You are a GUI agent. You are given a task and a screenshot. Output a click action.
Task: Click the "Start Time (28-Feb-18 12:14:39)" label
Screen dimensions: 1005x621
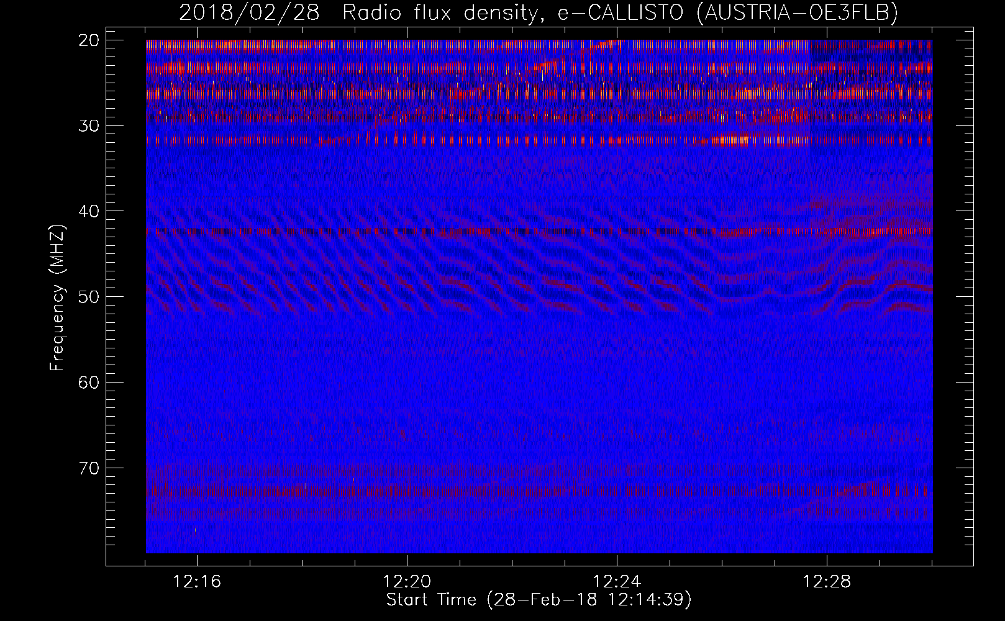[x=539, y=600]
